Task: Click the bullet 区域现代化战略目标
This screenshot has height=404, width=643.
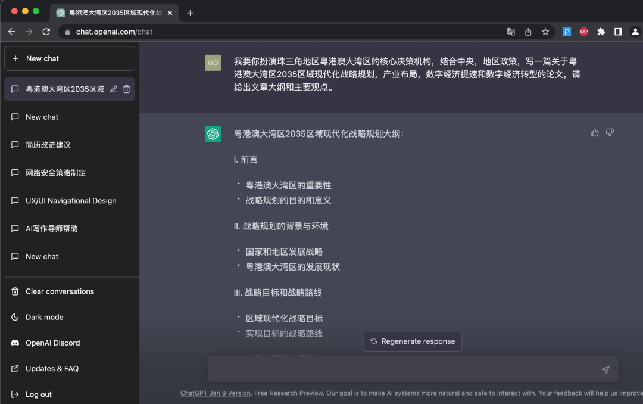Action: point(284,318)
